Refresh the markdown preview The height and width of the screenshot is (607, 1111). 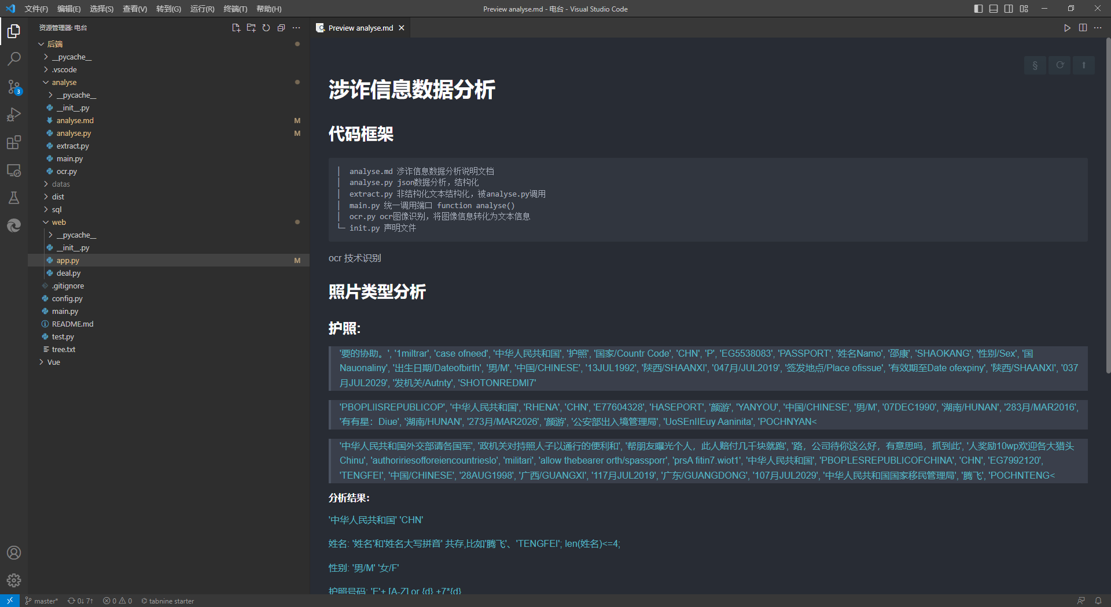[x=1060, y=65]
